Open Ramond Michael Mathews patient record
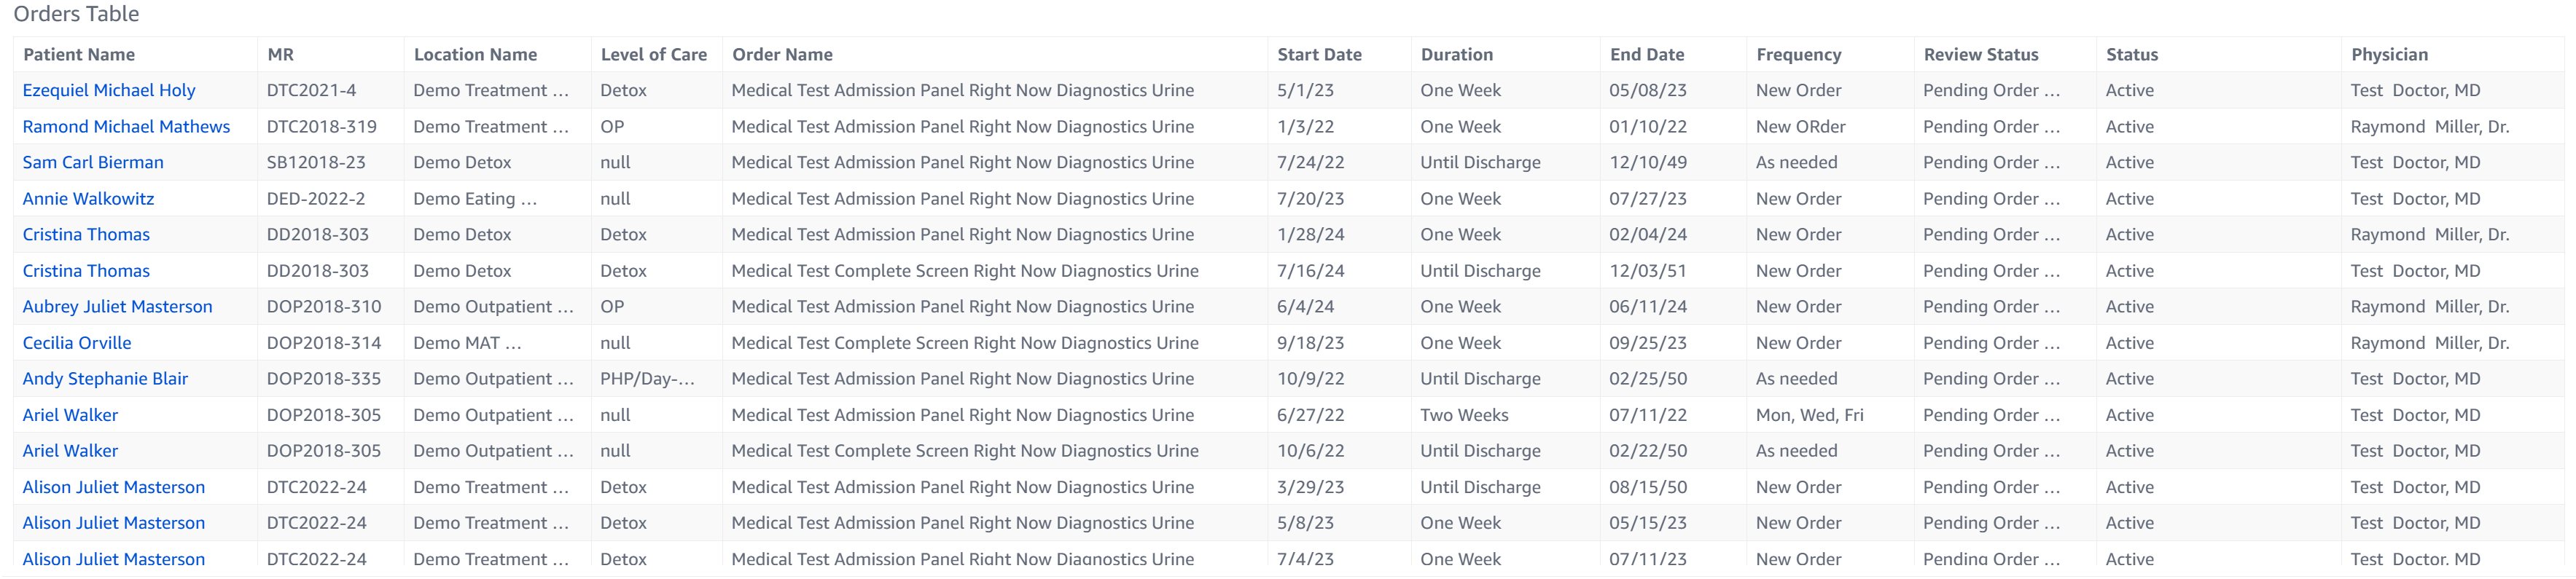Screen dimensions: 2576x579 click(x=126, y=127)
